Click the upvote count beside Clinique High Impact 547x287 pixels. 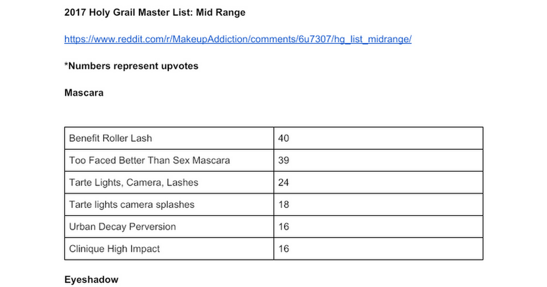[x=284, y=249]
